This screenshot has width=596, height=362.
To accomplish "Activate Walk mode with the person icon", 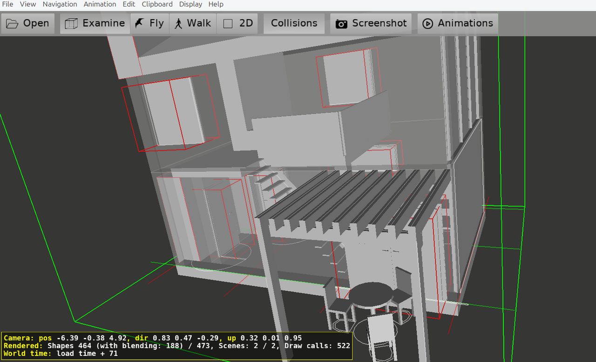I will click(x=178, y=23).
